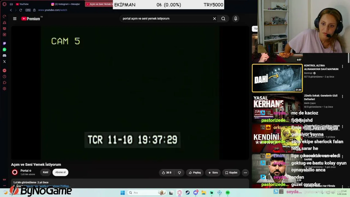The image size is (350, 197).
Task: Open Steam from the taskbar
Action: [188, 193]
